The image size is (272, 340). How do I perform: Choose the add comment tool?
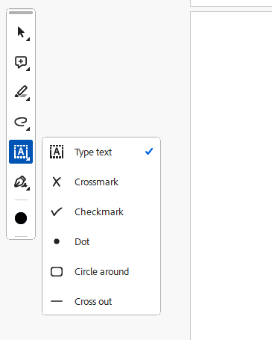coord(21,62)
